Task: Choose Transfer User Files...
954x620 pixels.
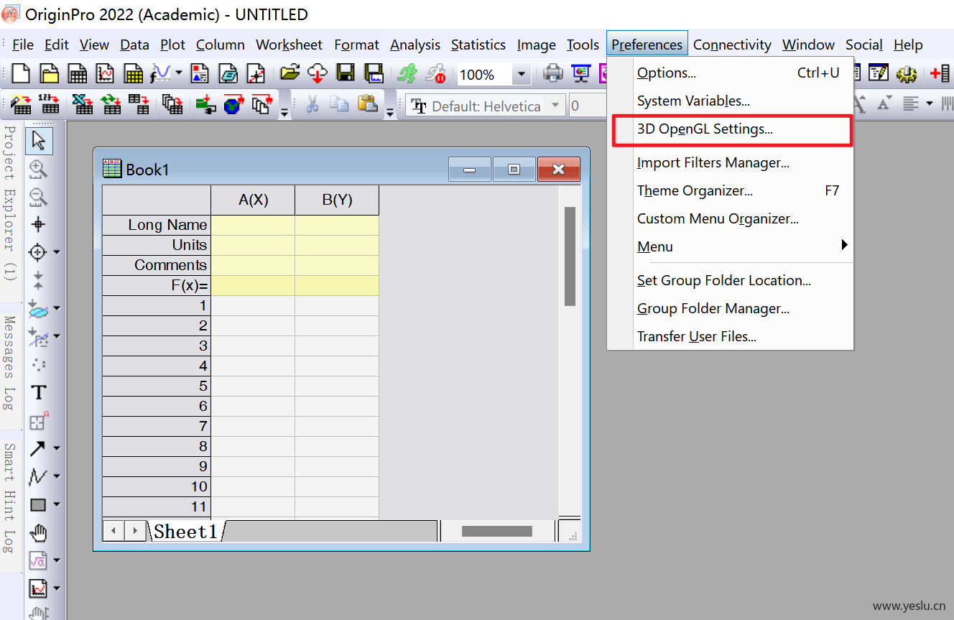Action: (730, 336)
